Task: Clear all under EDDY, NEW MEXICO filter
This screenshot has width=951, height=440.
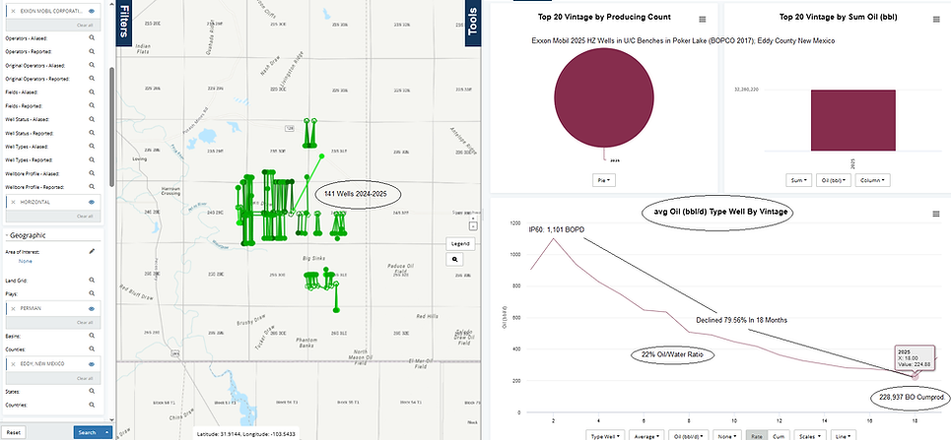Action: point(85,378)
